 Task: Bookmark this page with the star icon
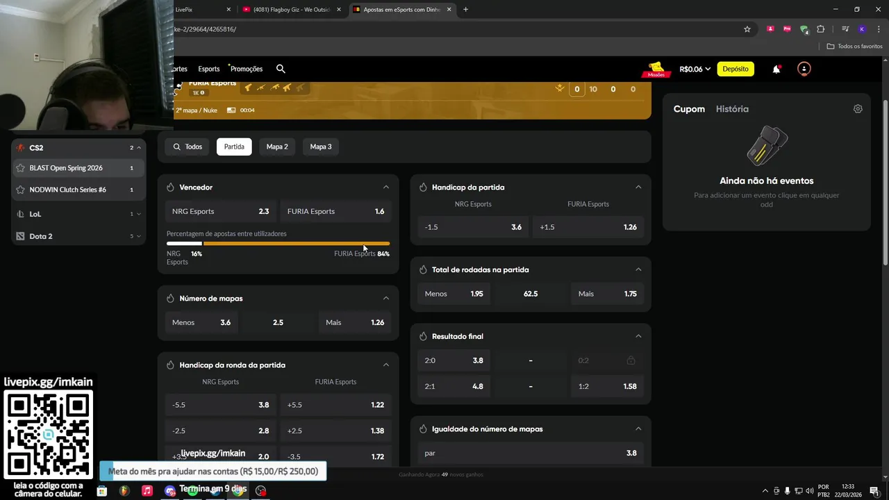click(747, 29)
